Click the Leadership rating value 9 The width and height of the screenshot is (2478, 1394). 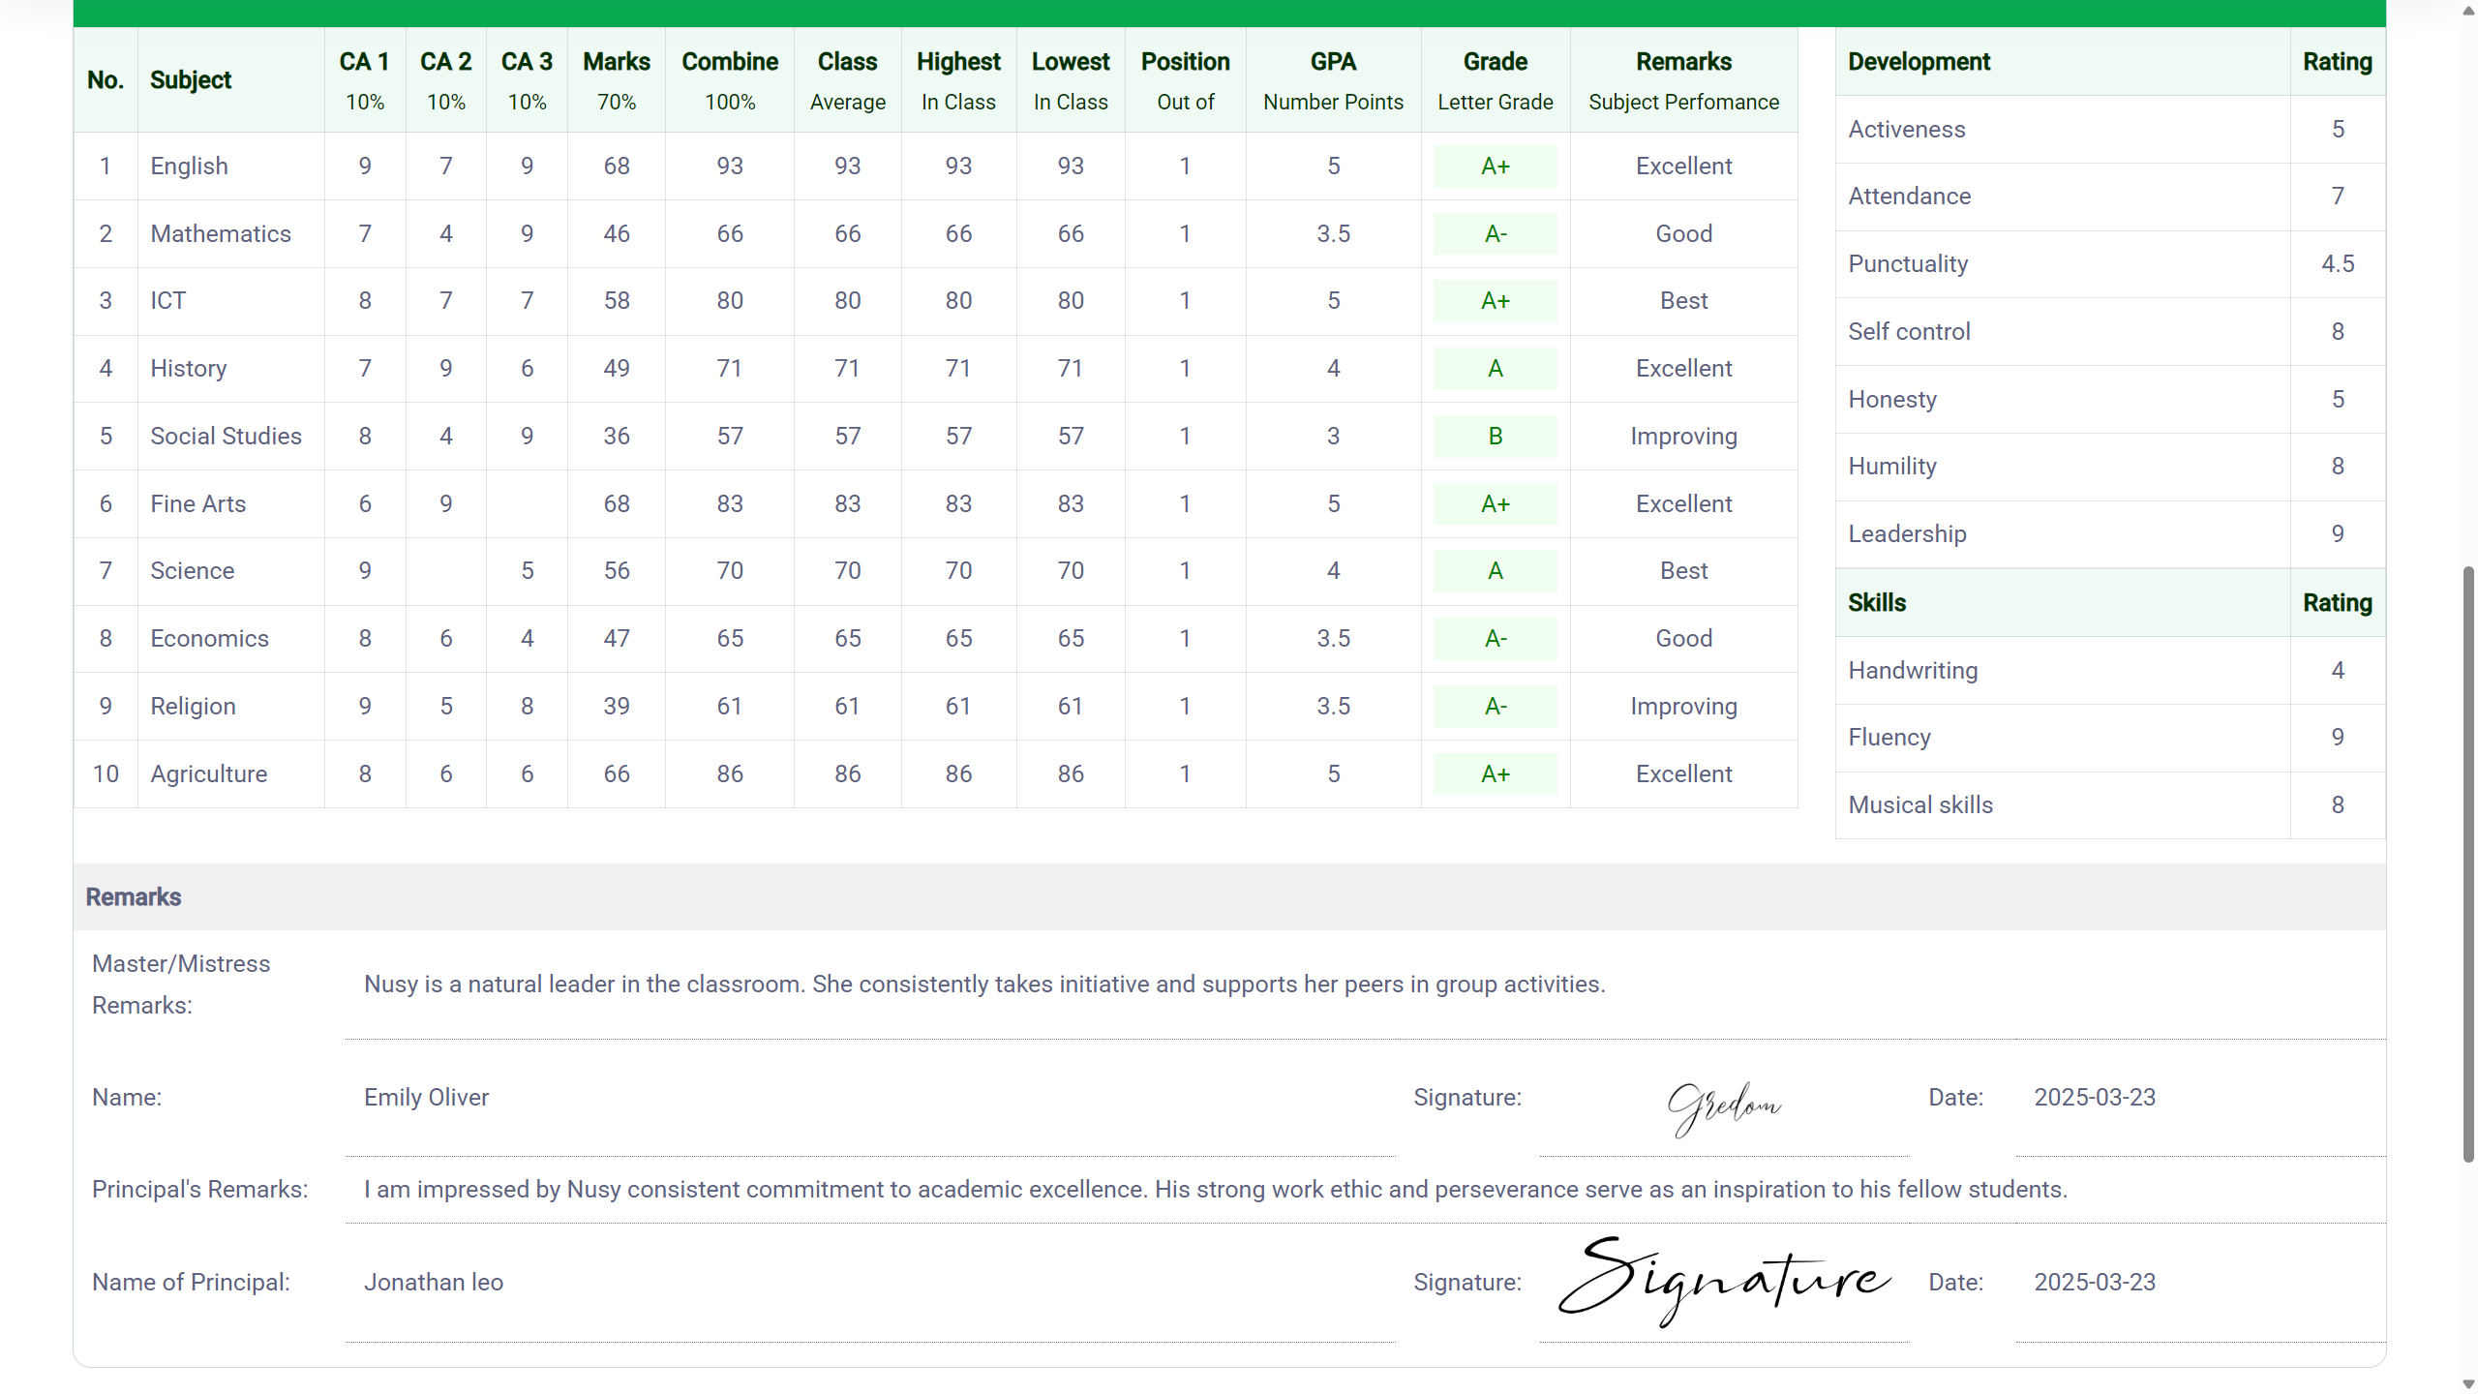point(2337,534)
